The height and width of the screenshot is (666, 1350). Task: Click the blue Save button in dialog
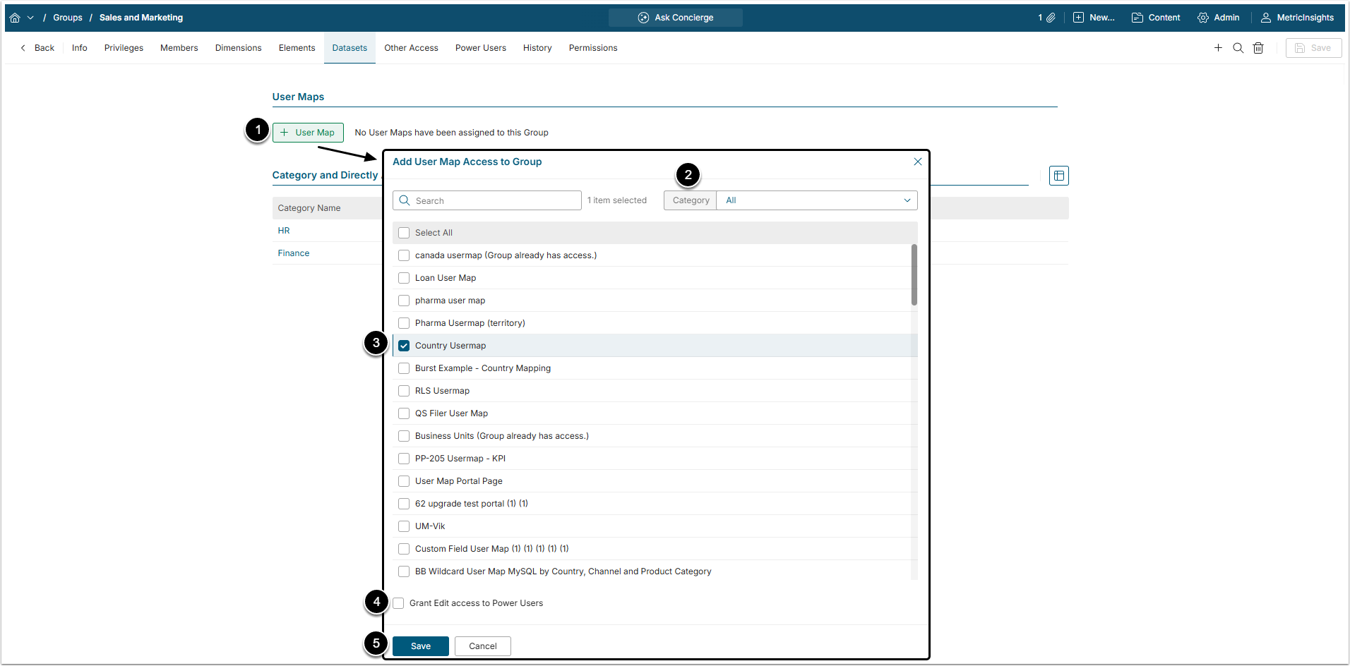[x=420, y=646]
